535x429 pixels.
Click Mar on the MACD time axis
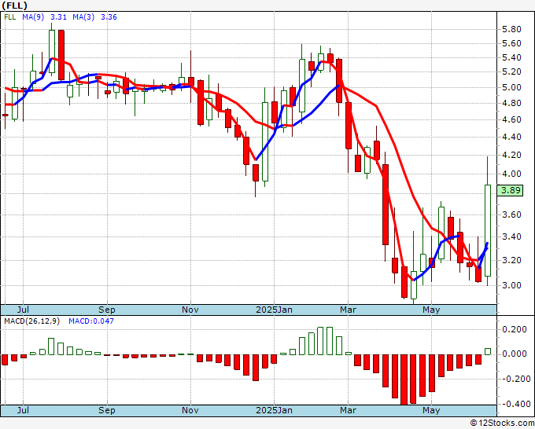click(348, 410)
